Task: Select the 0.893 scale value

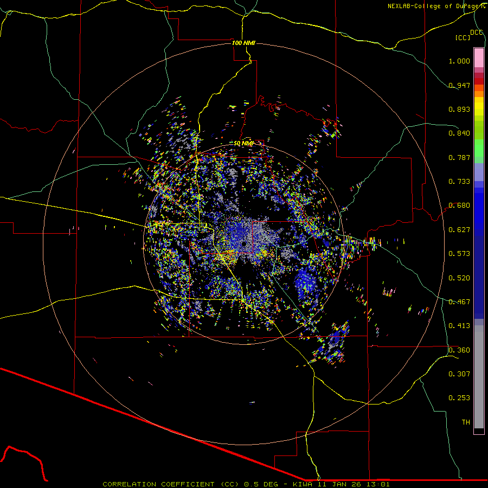Action: (x=459, y=109)
